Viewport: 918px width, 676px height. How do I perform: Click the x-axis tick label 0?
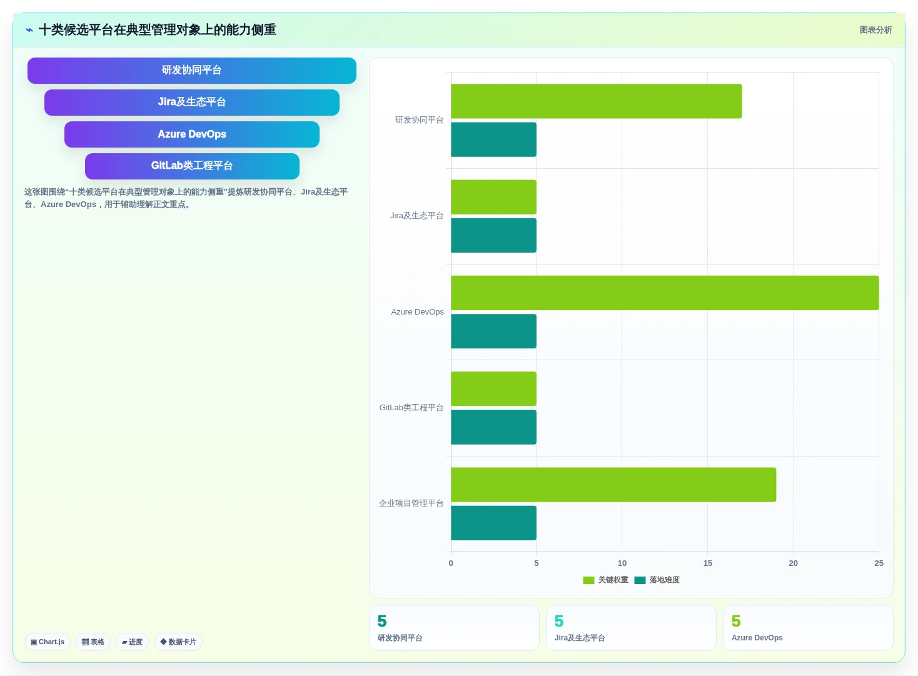tap(451, 563)
